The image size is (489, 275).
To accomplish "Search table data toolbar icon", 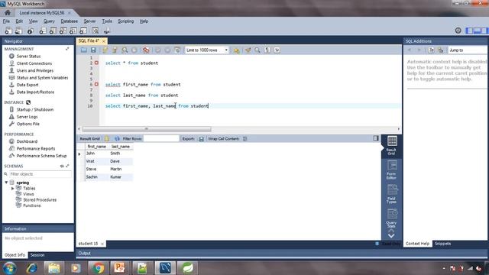I will coord(95,31).
